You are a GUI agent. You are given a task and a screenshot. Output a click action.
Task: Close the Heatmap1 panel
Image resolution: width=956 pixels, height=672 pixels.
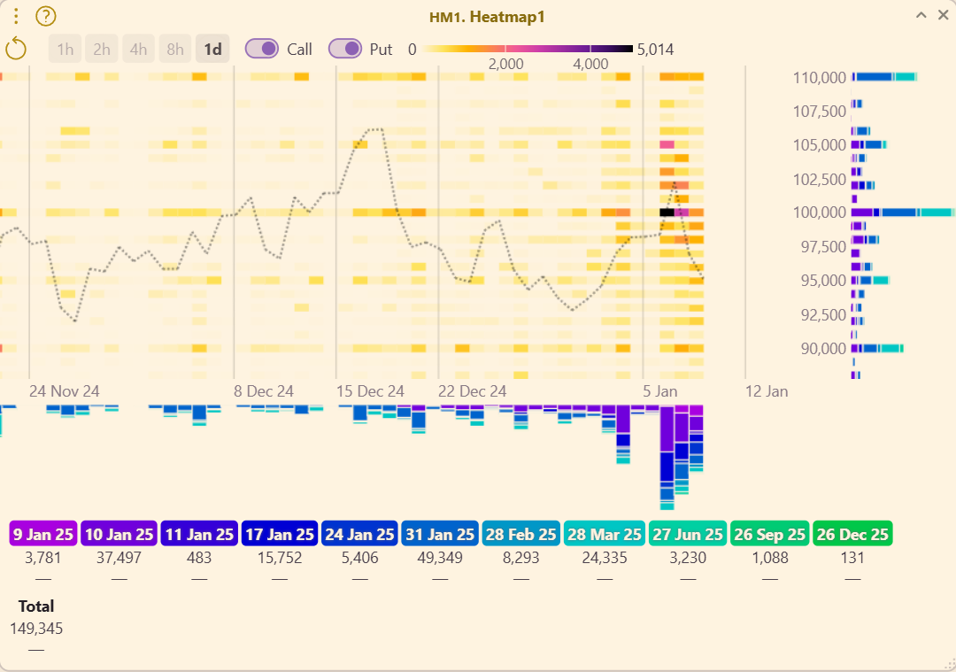coord(944,15)
